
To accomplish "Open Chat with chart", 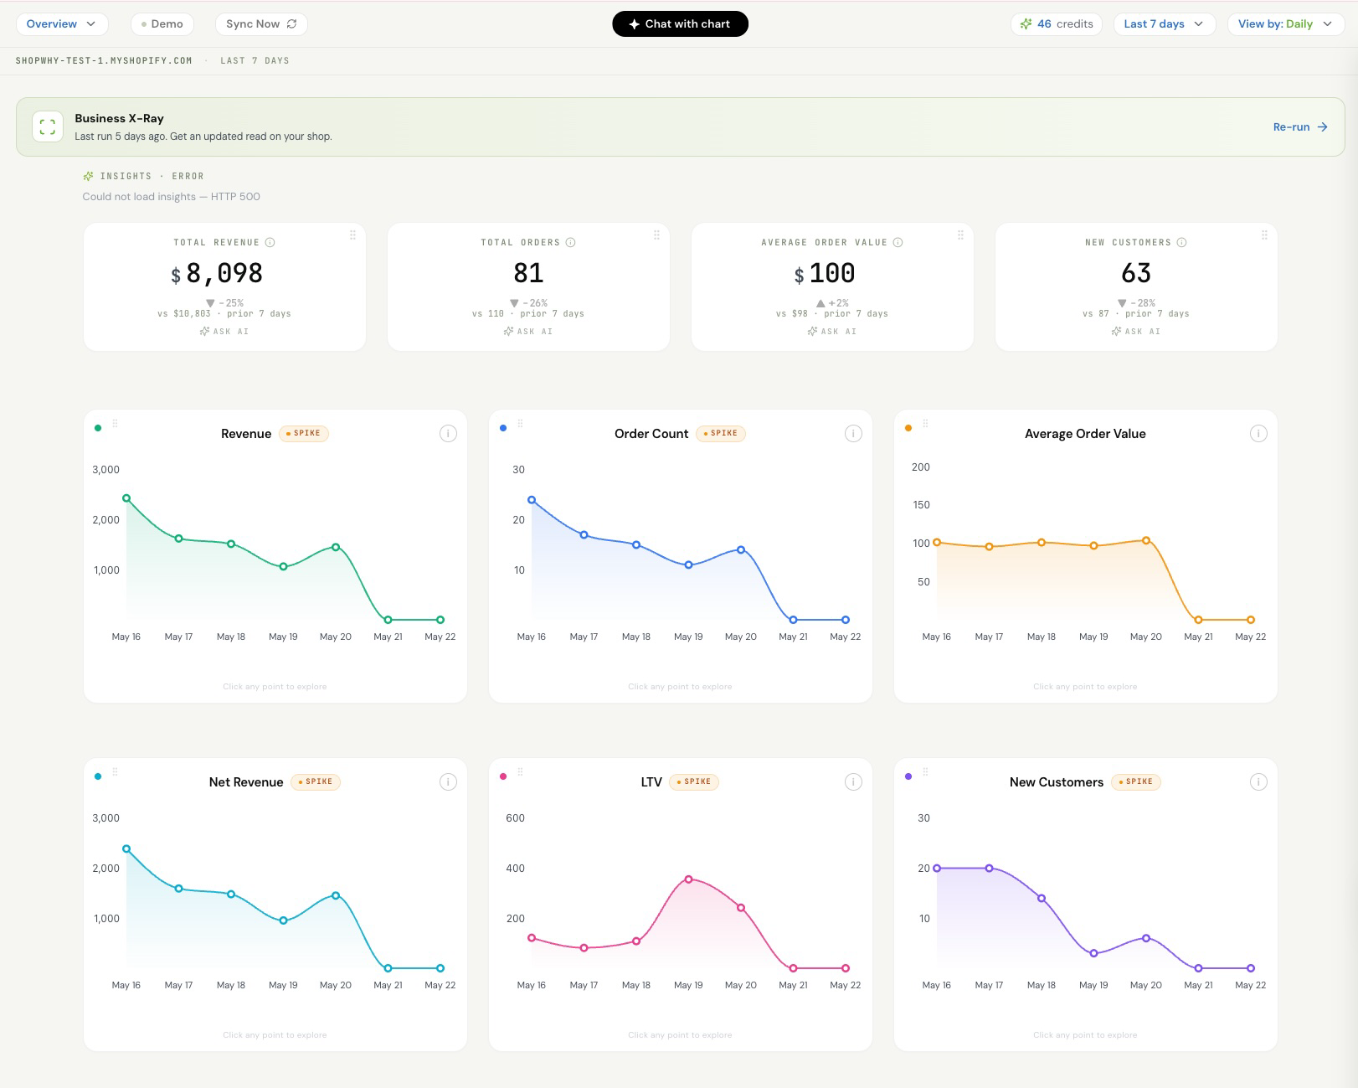I will tap(680, 23).
